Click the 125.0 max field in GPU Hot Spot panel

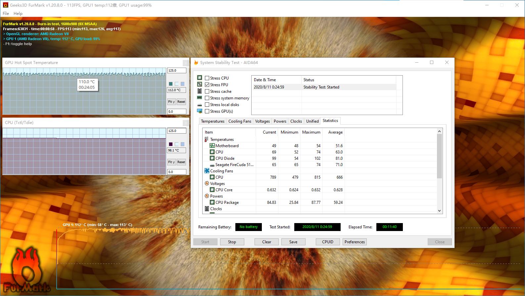[x=177, y=71]
